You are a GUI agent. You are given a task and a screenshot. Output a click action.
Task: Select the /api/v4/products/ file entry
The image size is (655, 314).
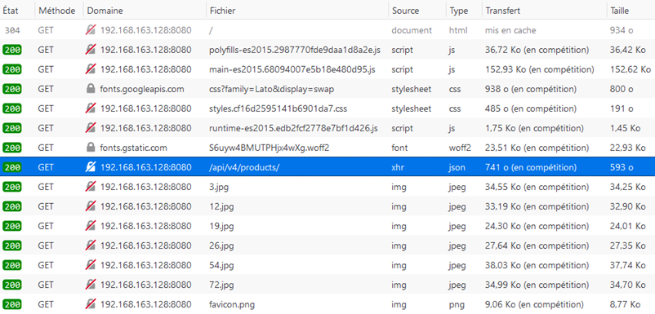coord(244,167)
